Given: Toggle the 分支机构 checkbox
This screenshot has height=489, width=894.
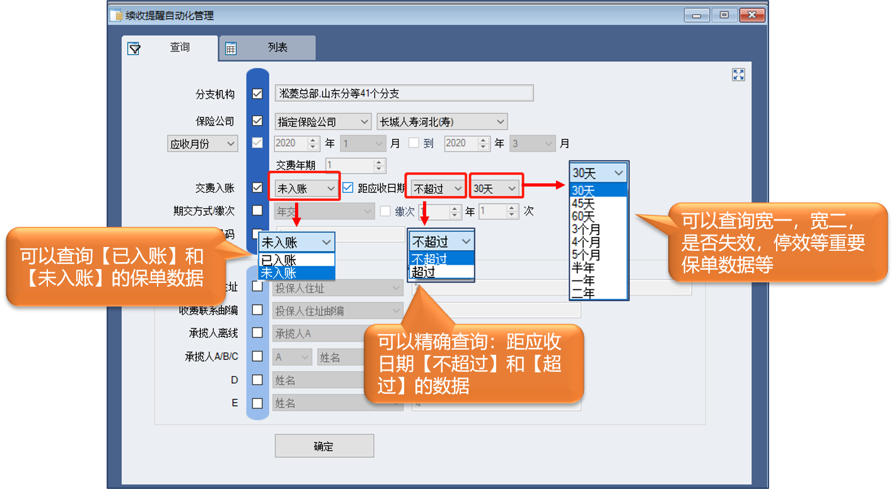Looking at the screenshot, I should click(x=257, y=94).
